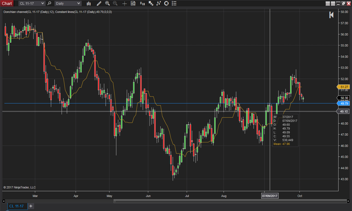Screen dimensions: 352x211
Task: Open the CL 11-17 instrument dropdown
Action: (x=32, y=4)
